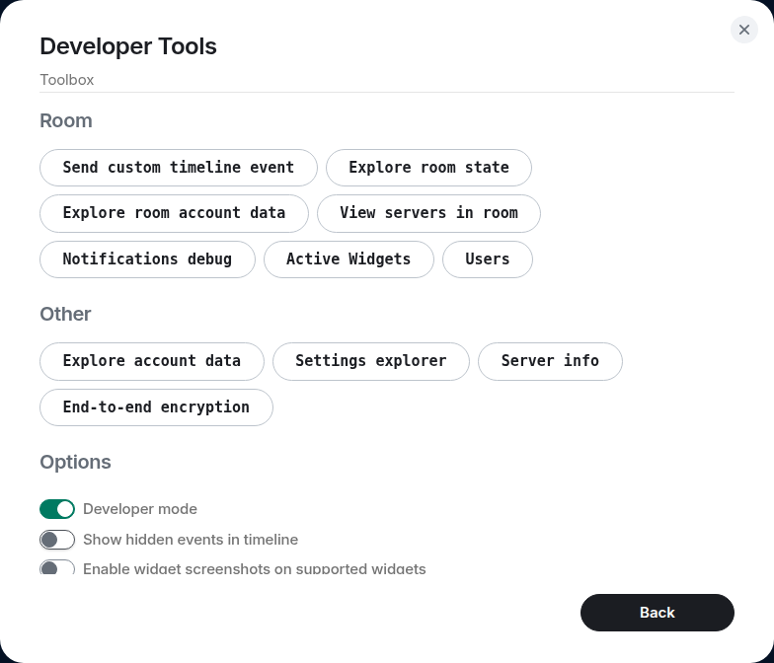Click the Developer mode label text
774x663 pixels.
140,509
